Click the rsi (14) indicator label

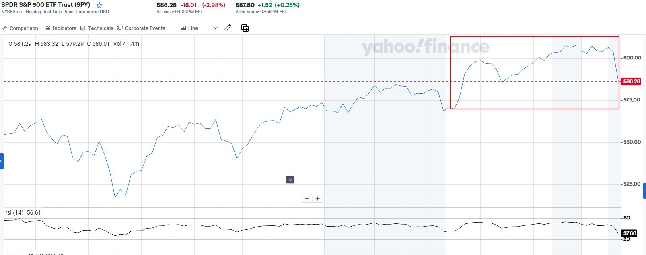[14, 212]
